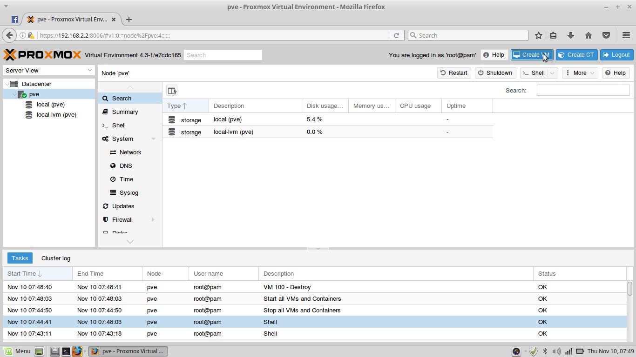Go to the Firefox home page icon
Viewport: 636px width, 357px height.
(x=589, y=35)
